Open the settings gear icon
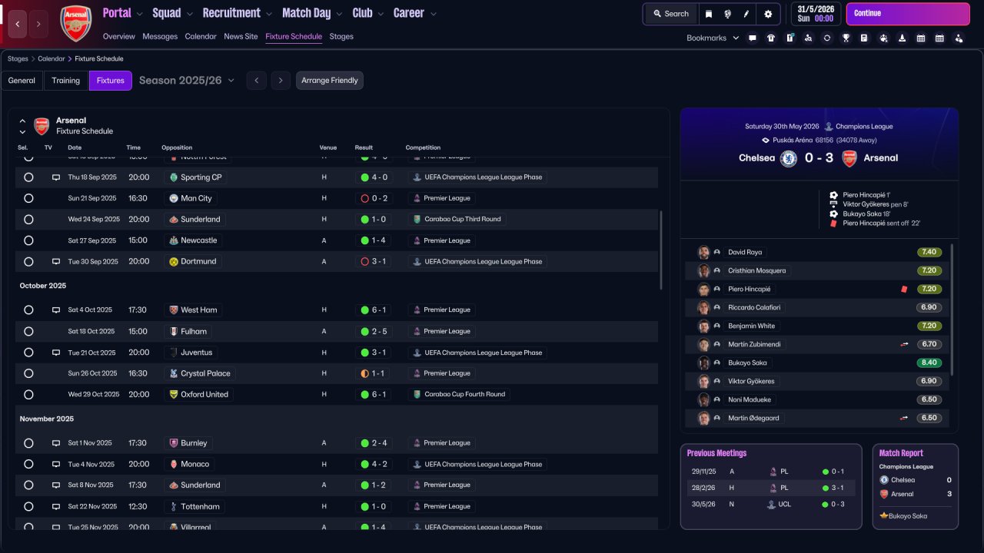This screenshot has height=553, width=984. coord(768,14)
